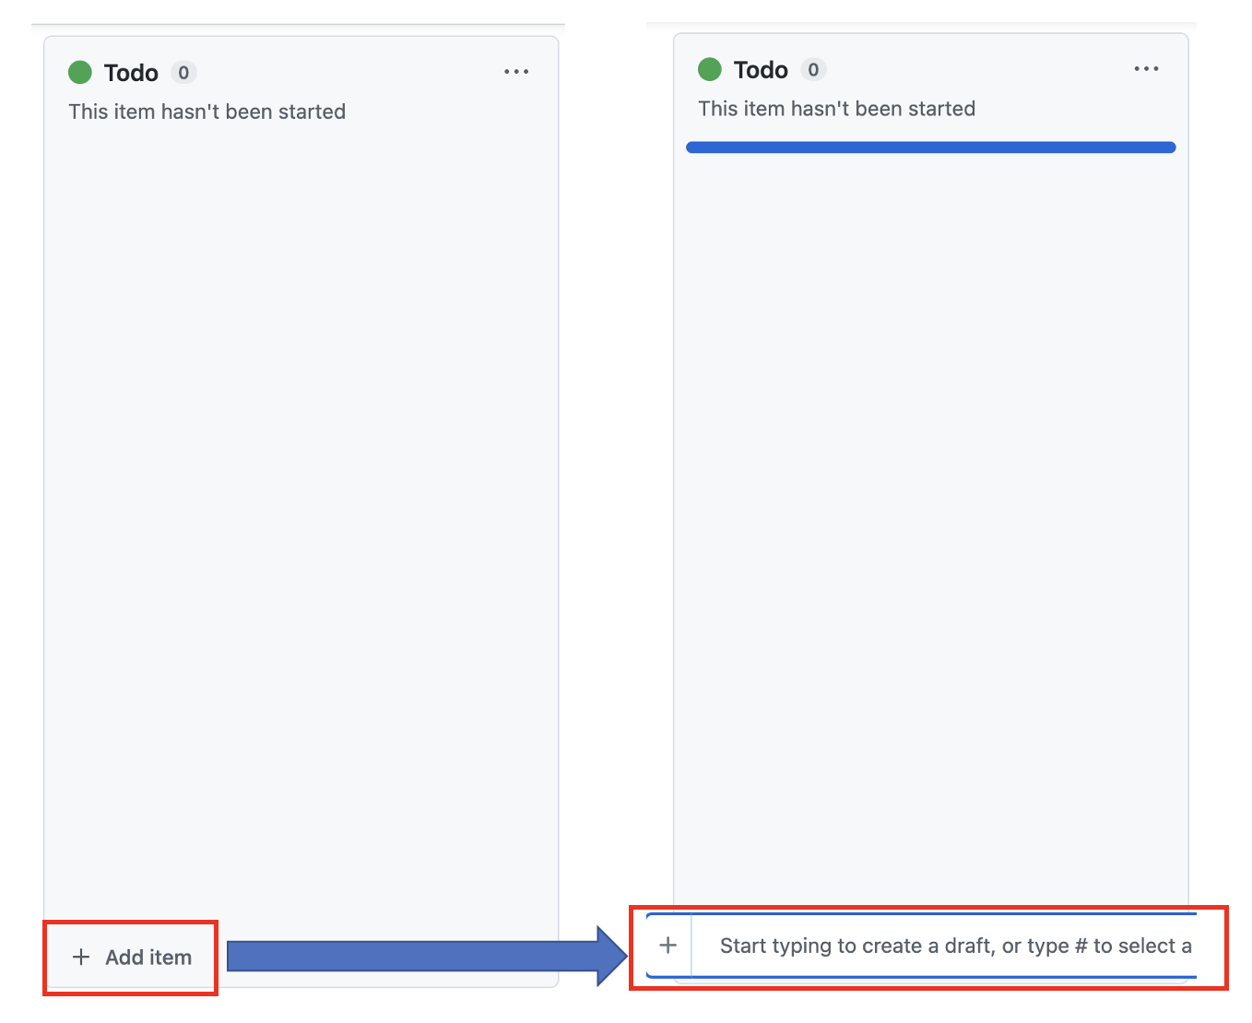Open the three-dot menu of the draft input column
The height and width of the screenshot is (1023, 1252).
tap(1146, 69)
